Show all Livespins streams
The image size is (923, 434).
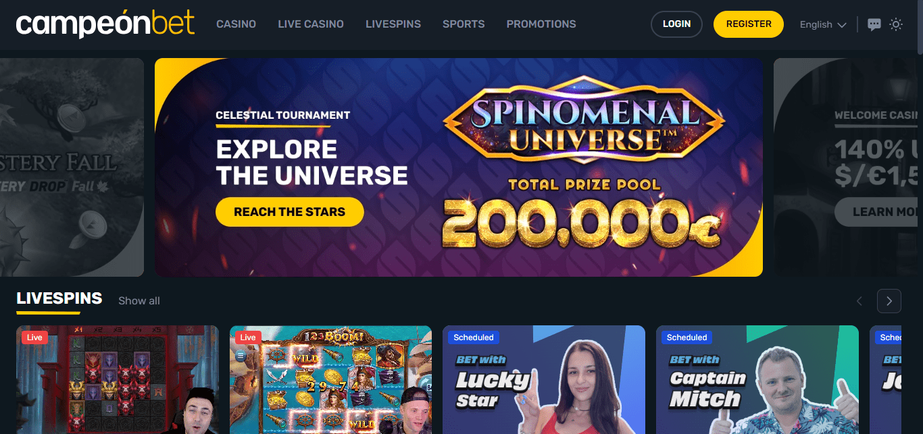139,301
